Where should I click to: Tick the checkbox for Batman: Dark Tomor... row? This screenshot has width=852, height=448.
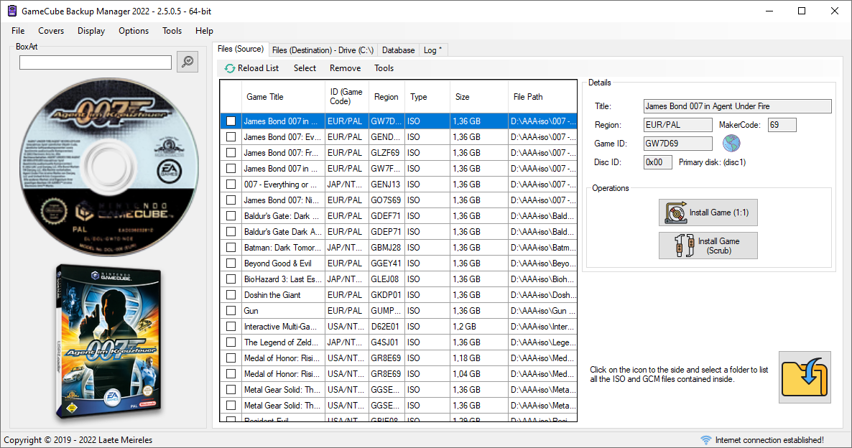(231, 247)
